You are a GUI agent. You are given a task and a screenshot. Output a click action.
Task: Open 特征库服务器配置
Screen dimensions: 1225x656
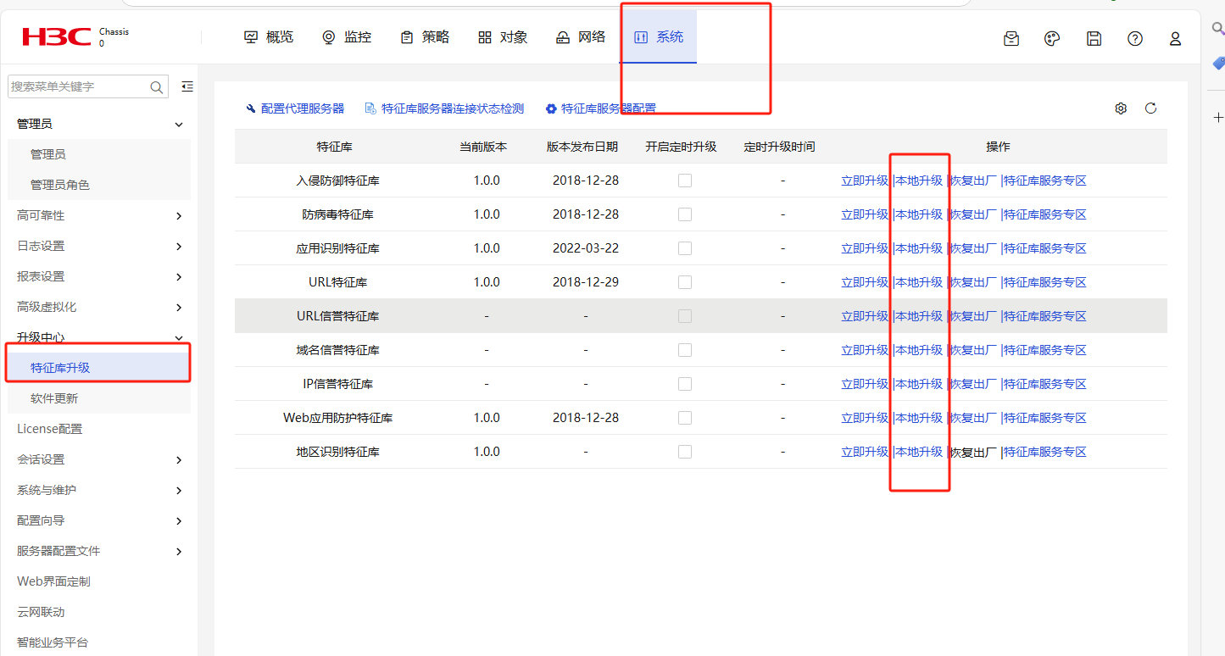600,108
